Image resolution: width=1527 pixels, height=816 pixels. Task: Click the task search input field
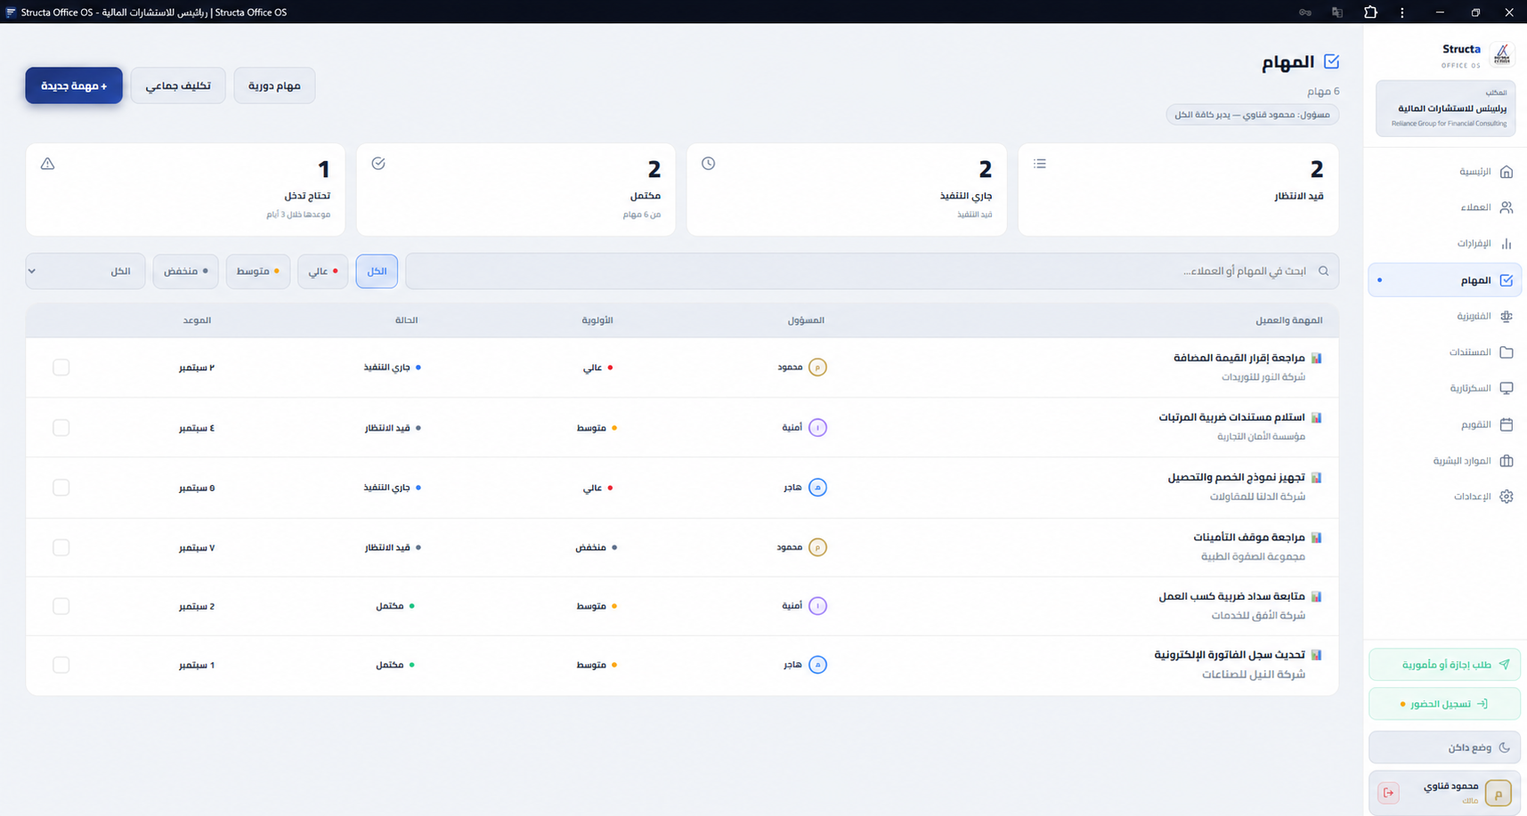tap(872, 271)
